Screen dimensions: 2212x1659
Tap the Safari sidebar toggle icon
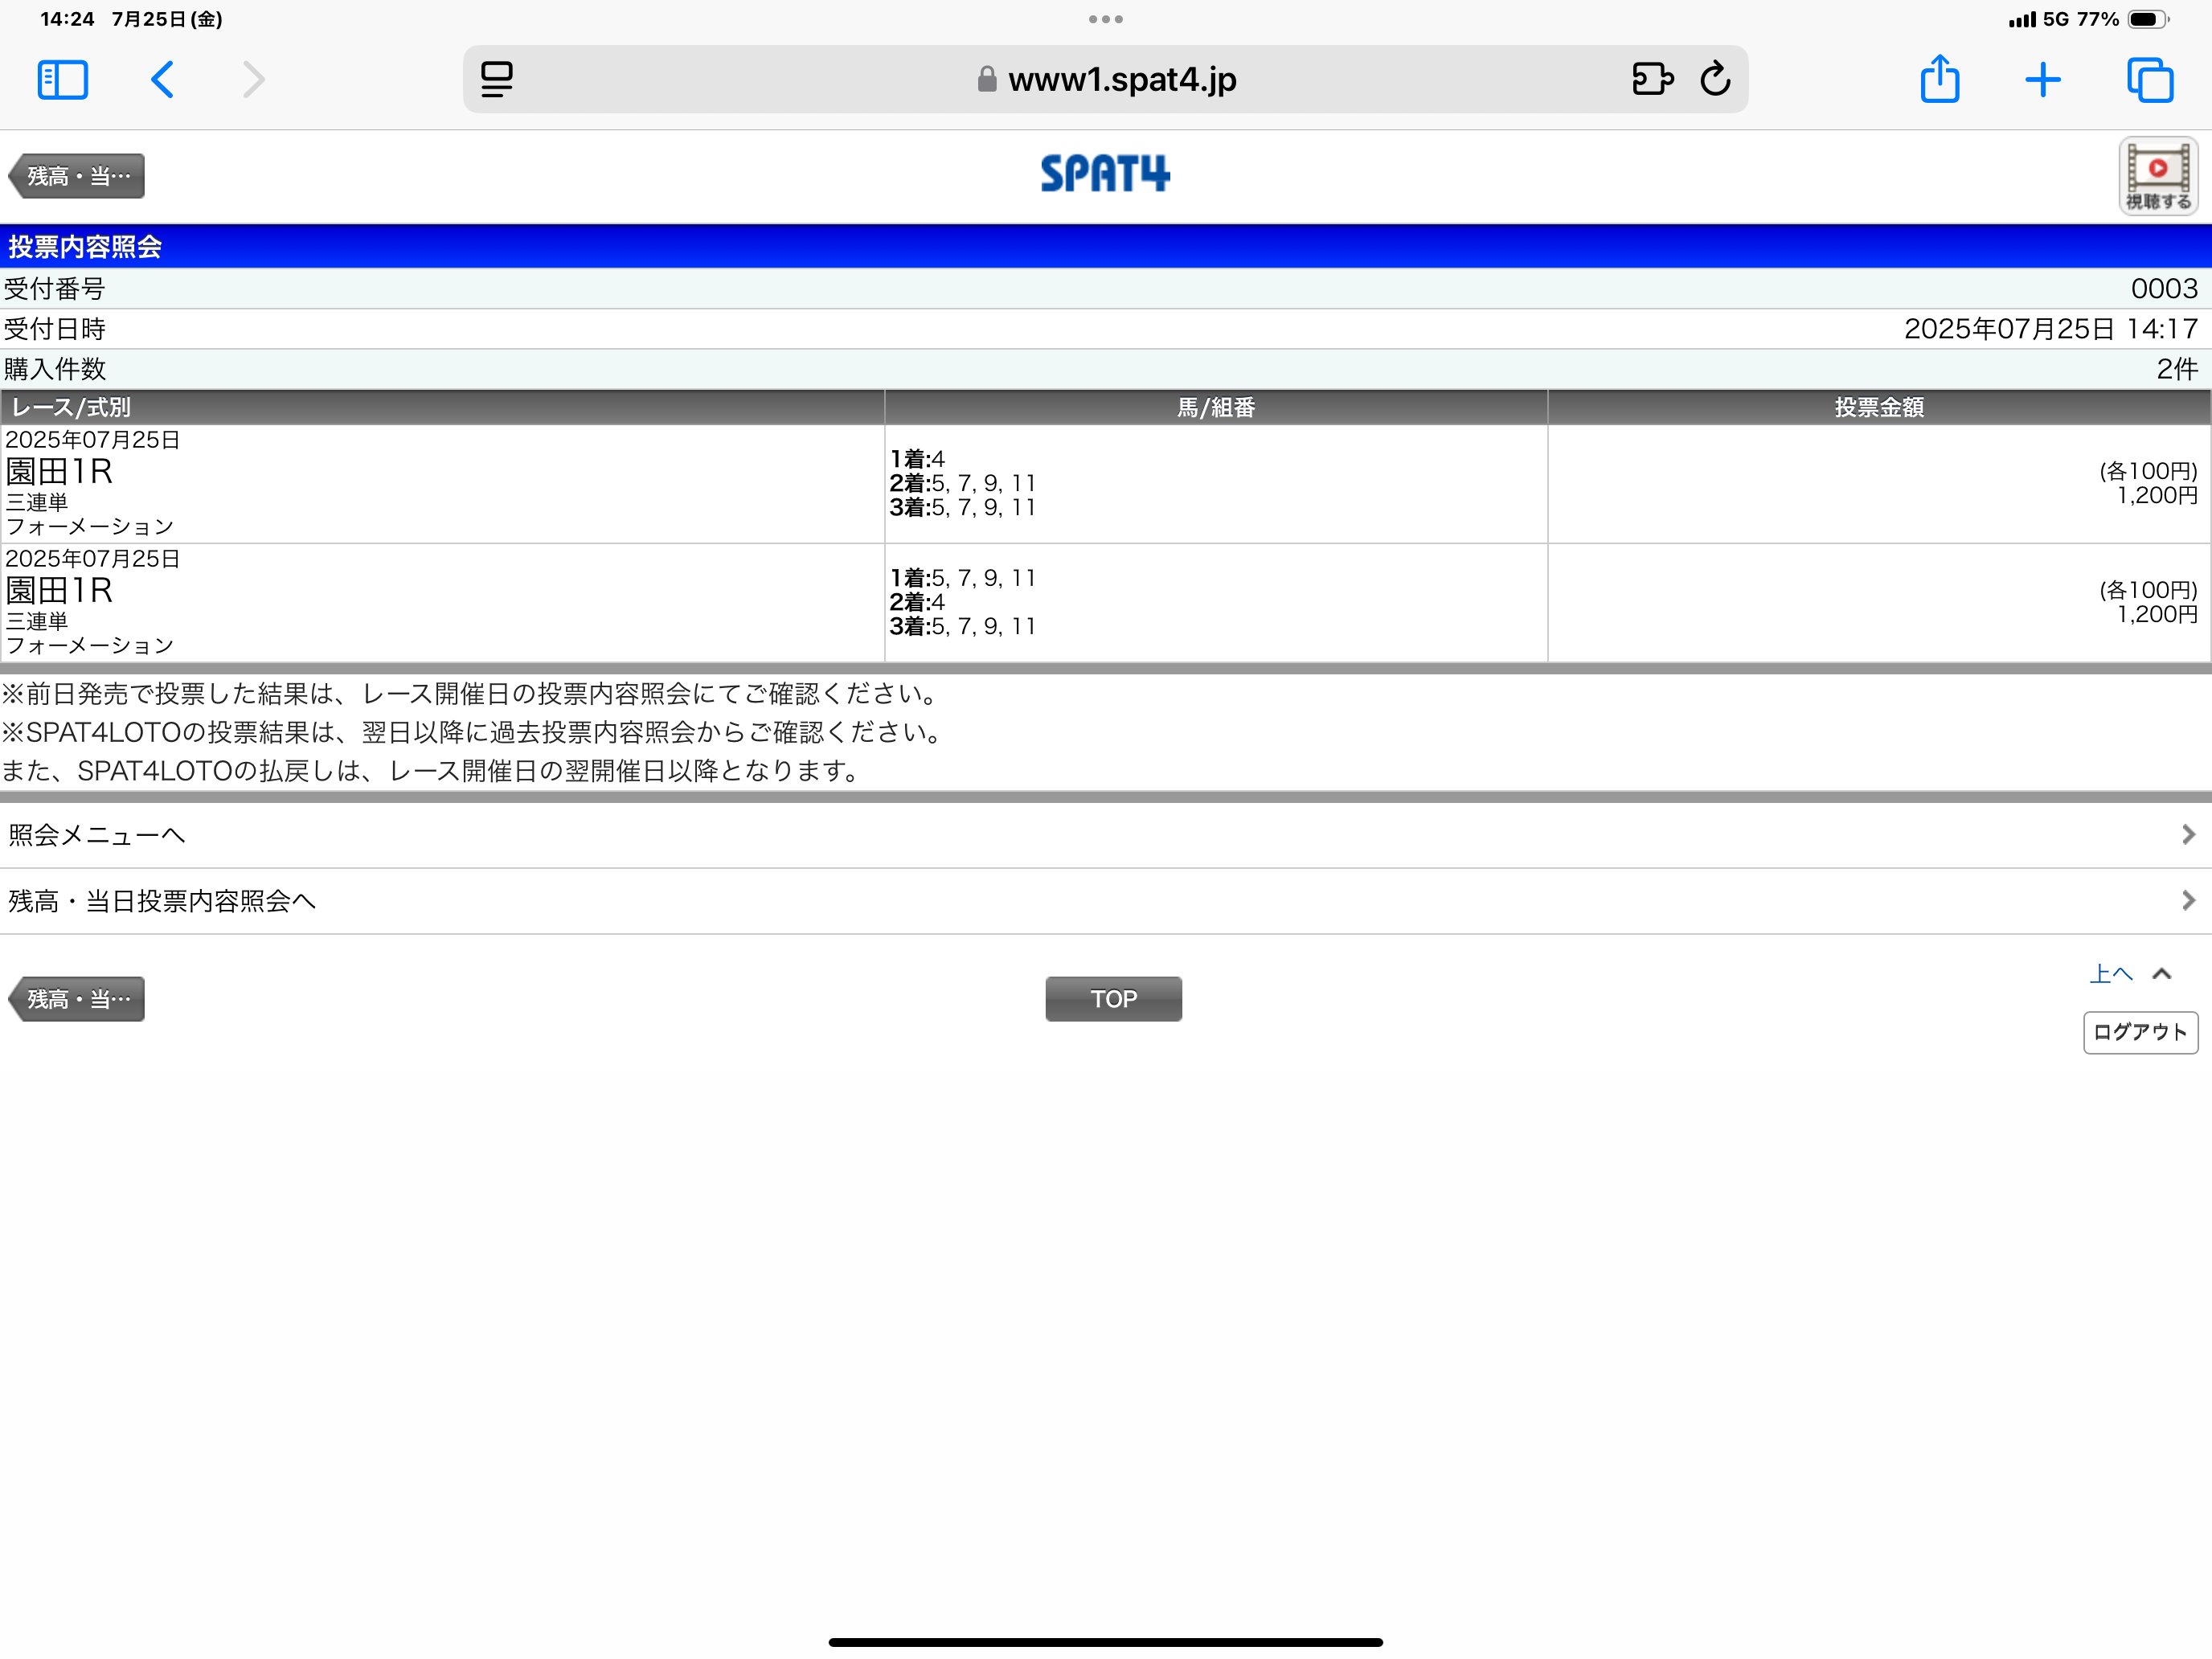(62, 80)
